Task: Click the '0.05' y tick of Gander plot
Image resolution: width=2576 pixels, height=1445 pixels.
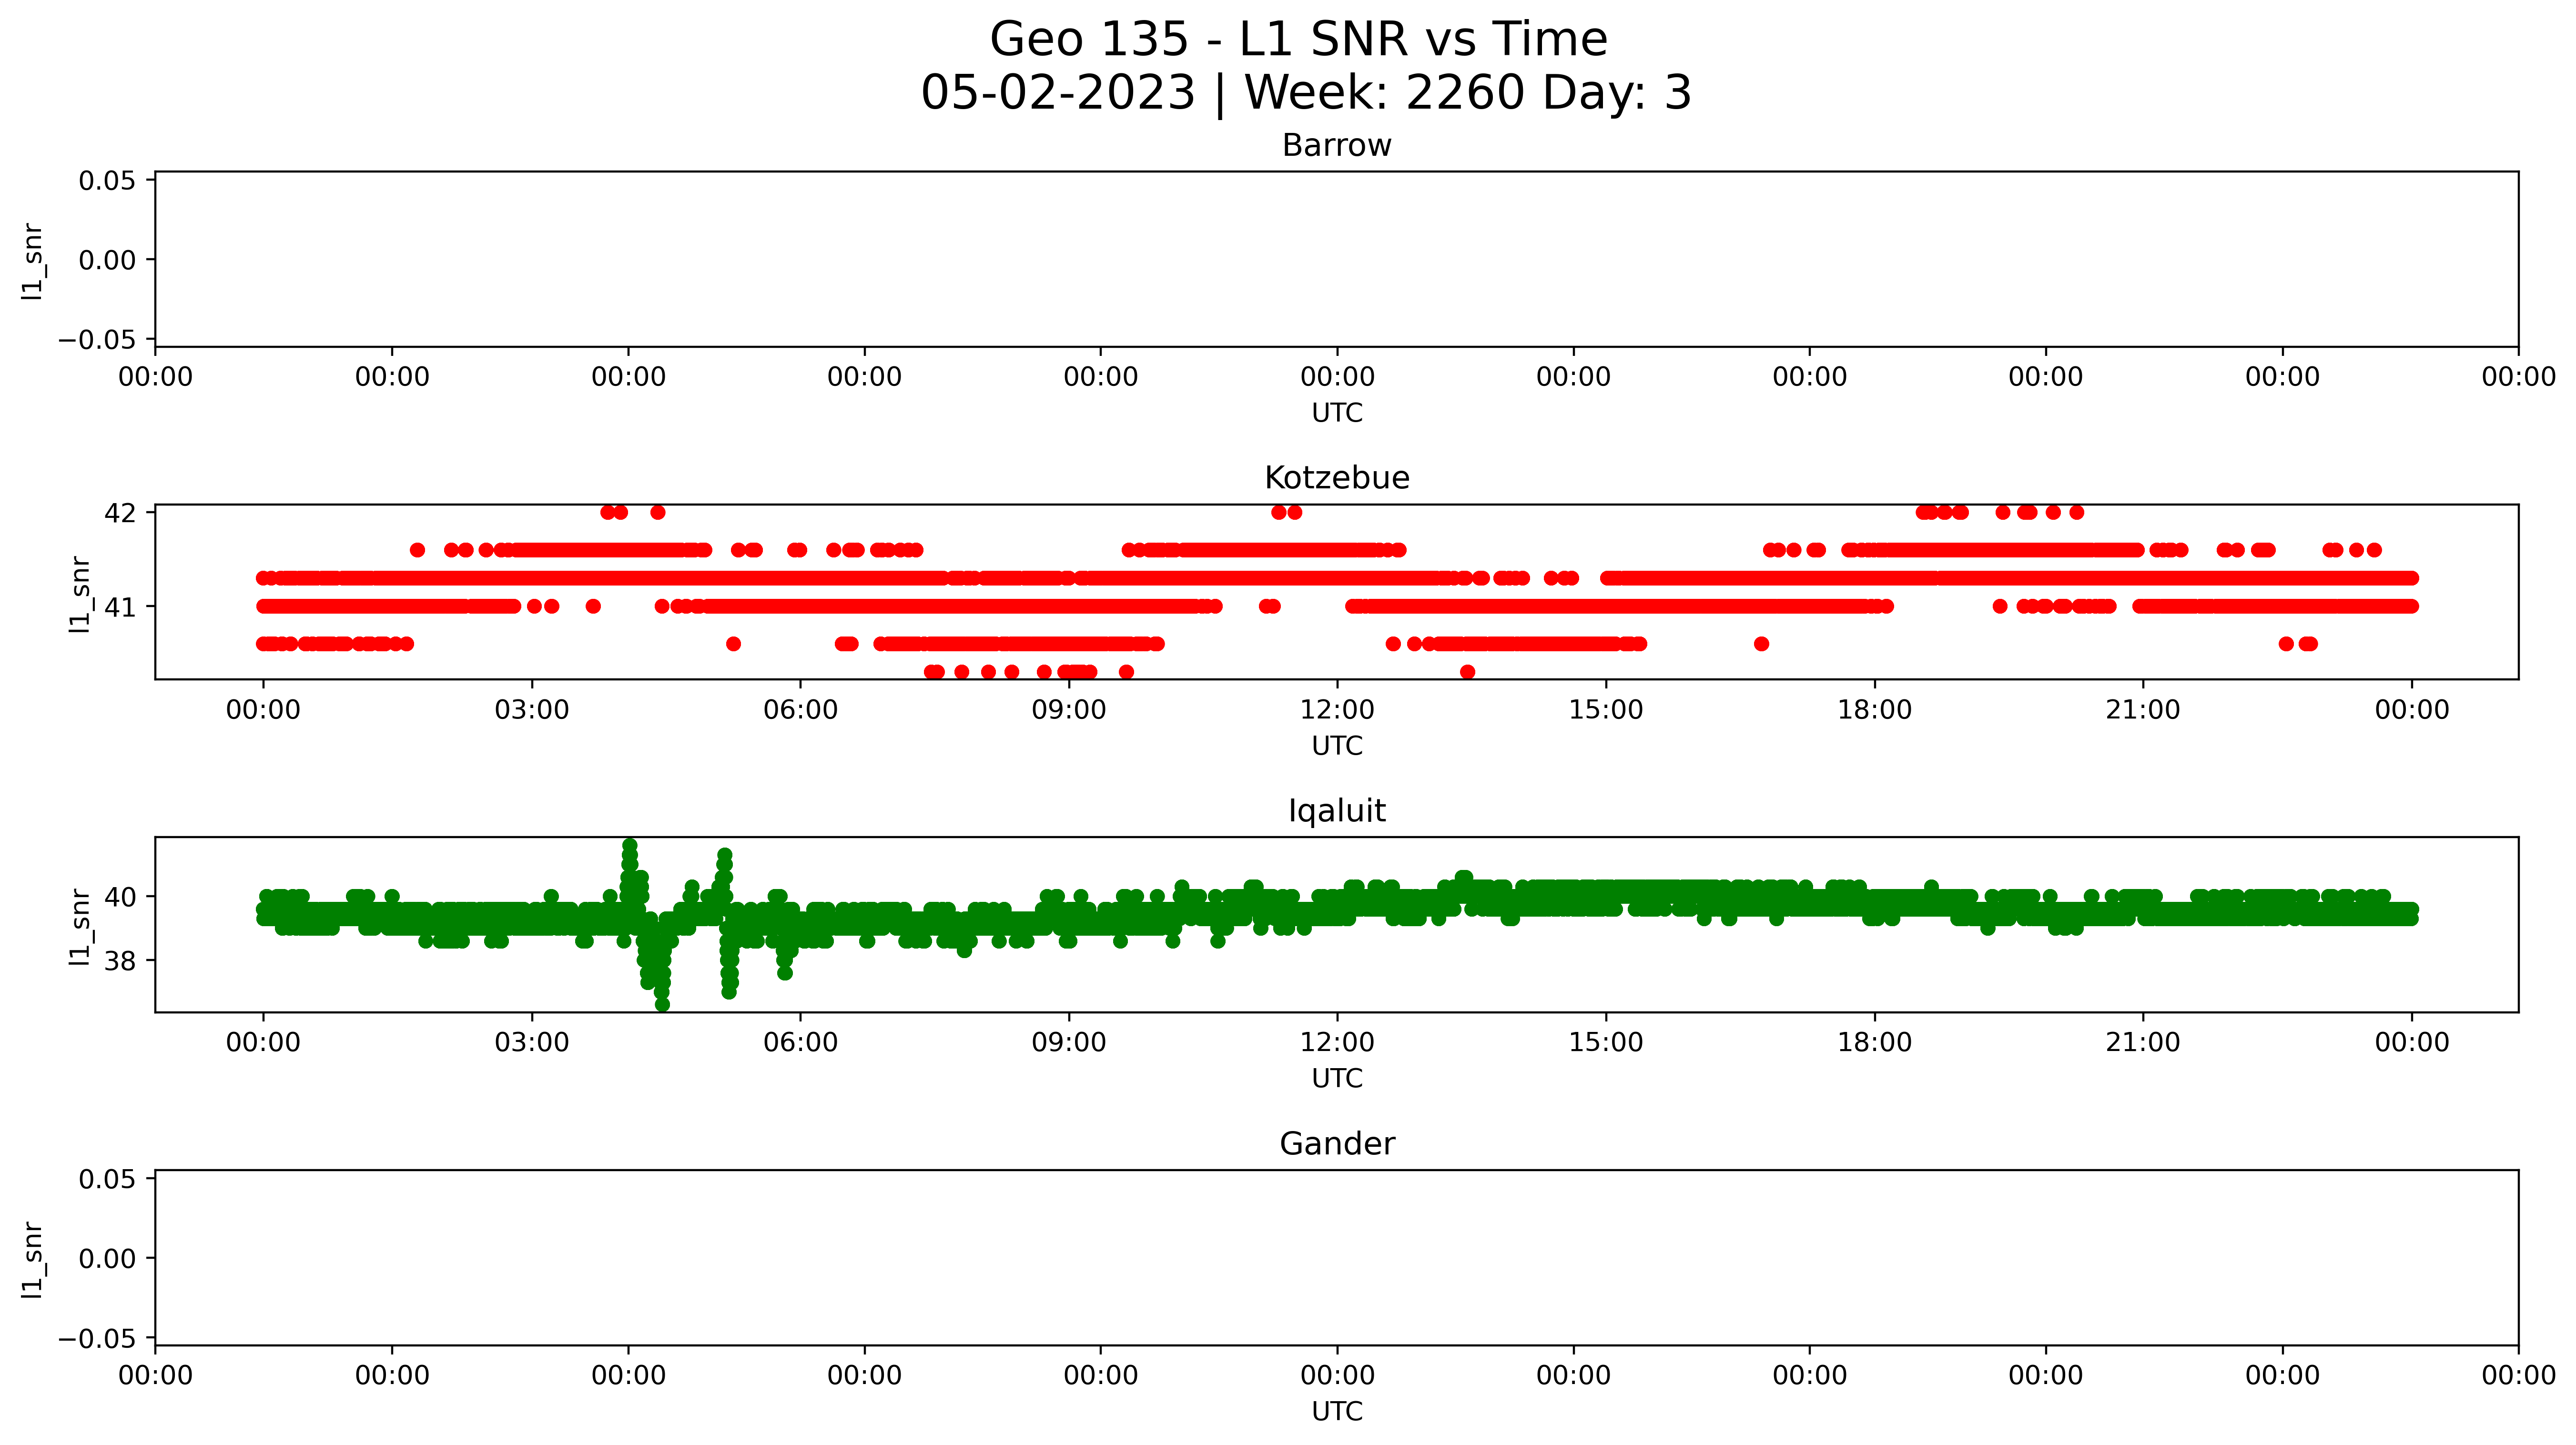Action: tap(107, 1180)
